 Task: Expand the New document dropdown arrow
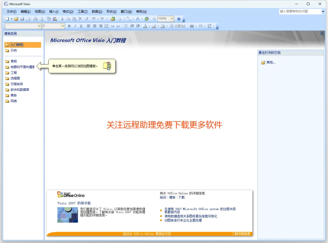point(12,19)
